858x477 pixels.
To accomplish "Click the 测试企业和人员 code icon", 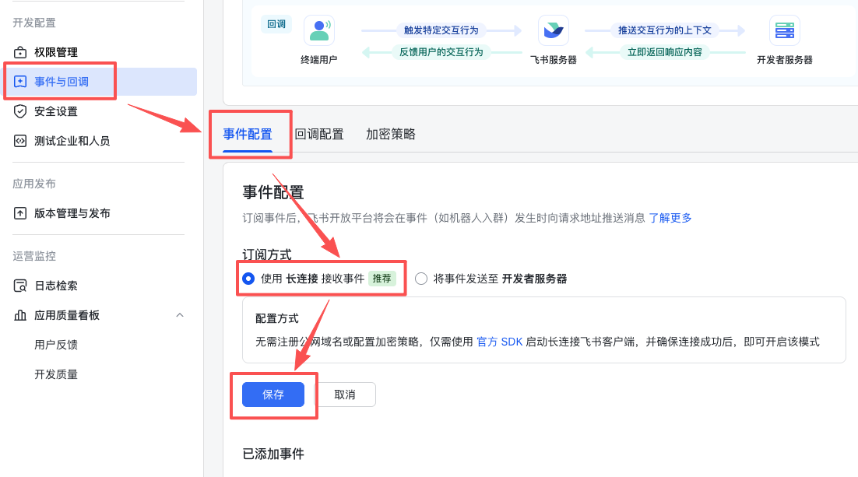I will pyautogui.click(x=20, y=141).
